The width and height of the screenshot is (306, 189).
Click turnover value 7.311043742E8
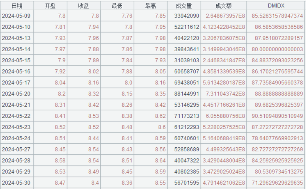pos(225,94)
